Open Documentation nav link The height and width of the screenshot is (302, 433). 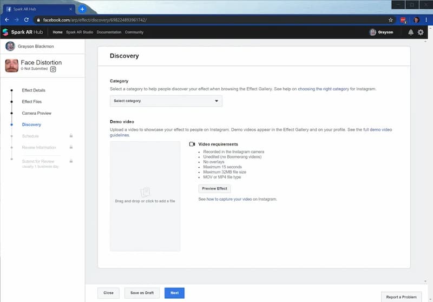coord(109,32)
